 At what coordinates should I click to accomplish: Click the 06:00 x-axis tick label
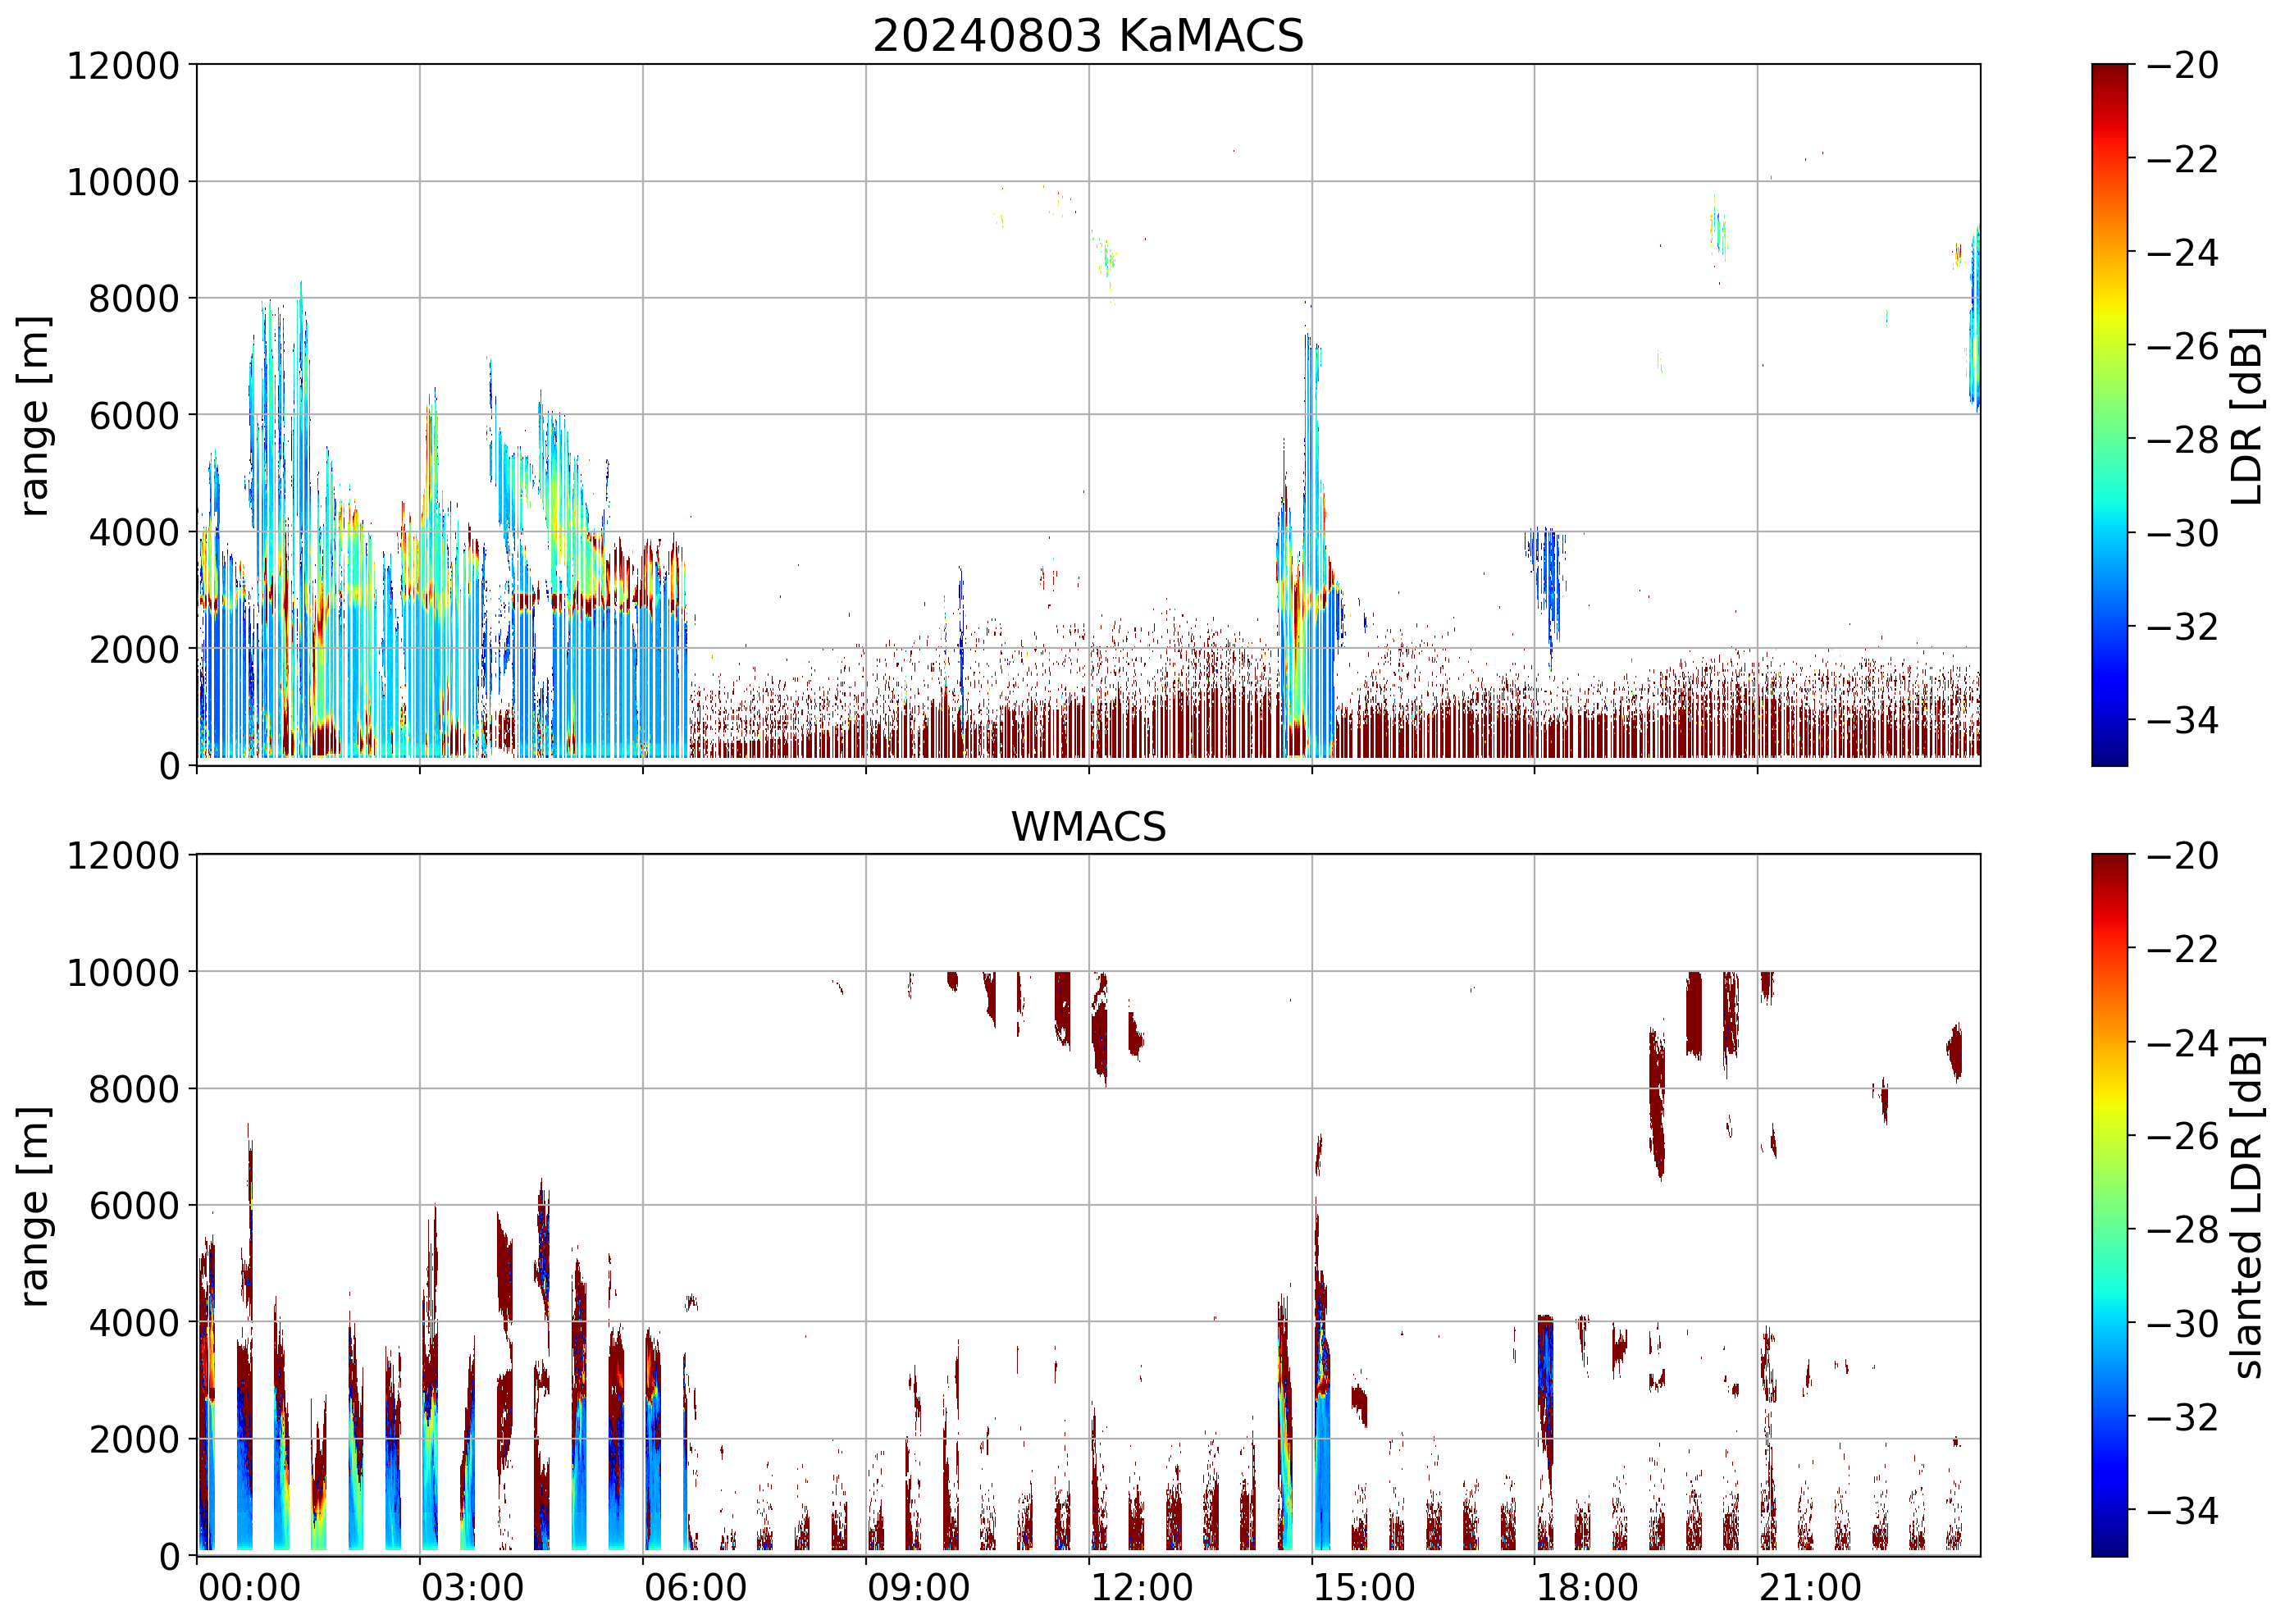pyautogui.click(x=695, y=1588)
